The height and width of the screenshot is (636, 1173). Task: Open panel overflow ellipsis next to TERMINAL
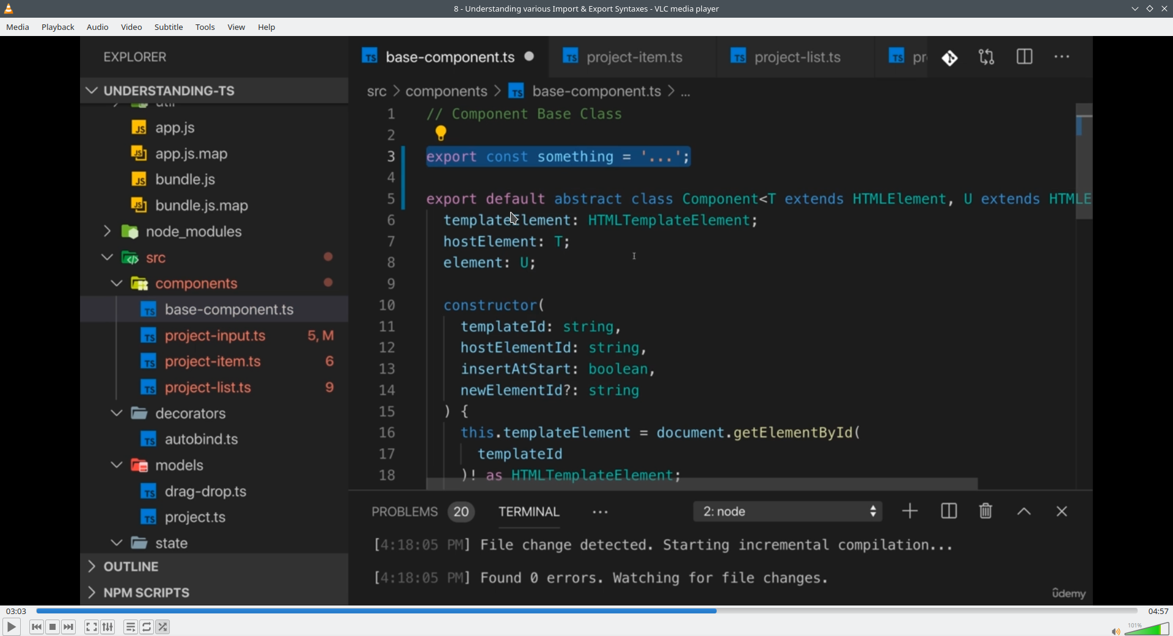coord(601,512)
